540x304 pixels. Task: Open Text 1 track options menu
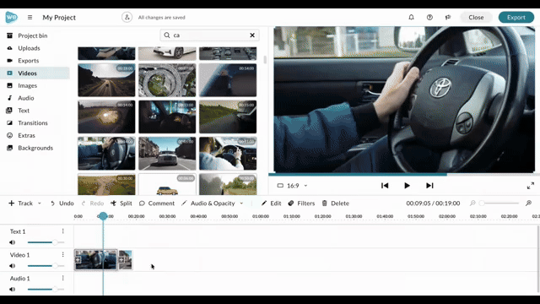(63, 231)
